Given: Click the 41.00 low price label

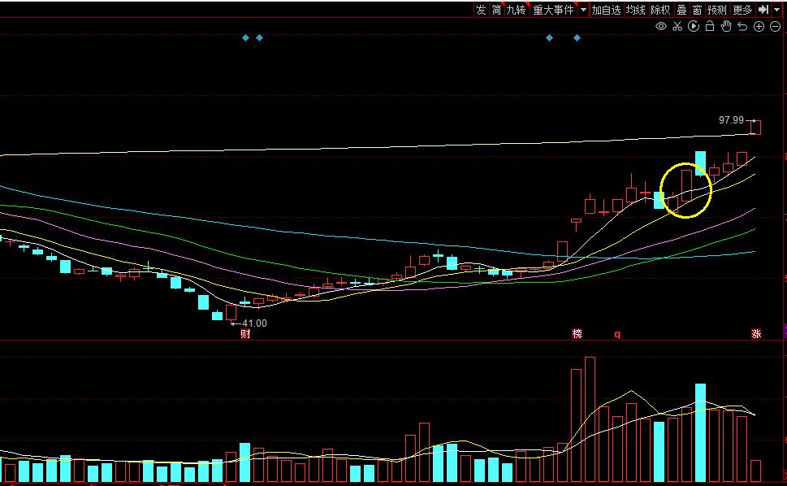Looking at the screenshot, I should pyautogui.click(x=254, y=323).
